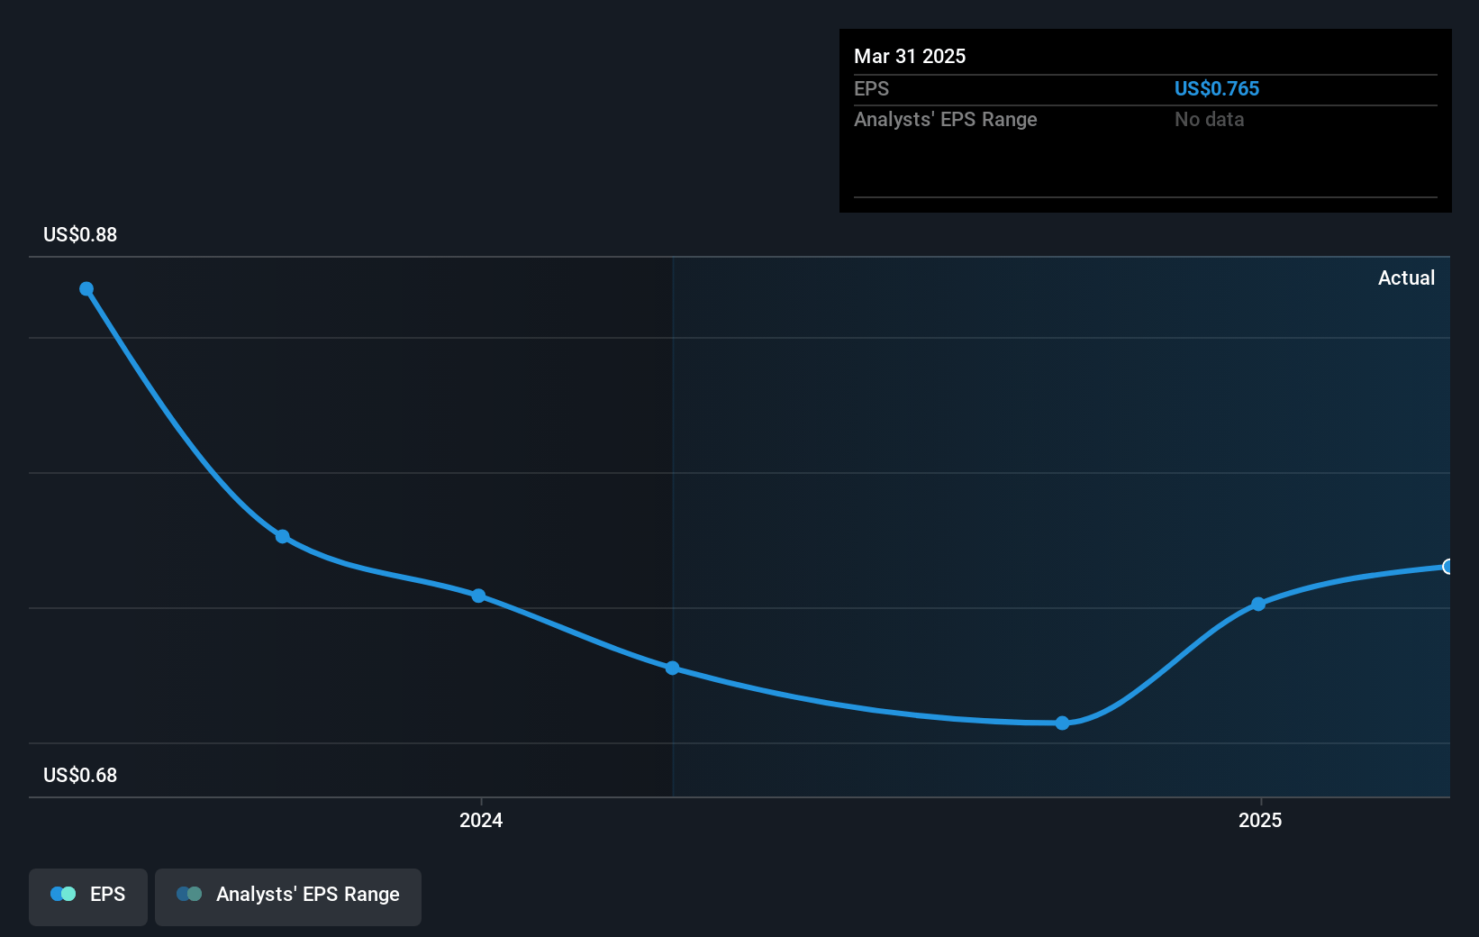The width and height of the screenshot is (1479, 937).
Task: Select the second EPS data point on the line
Action: point(282,536)
